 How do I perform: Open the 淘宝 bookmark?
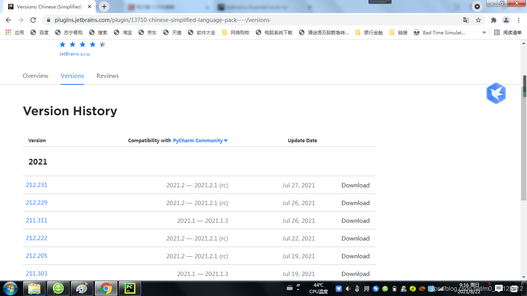click(x=123, y=32)
